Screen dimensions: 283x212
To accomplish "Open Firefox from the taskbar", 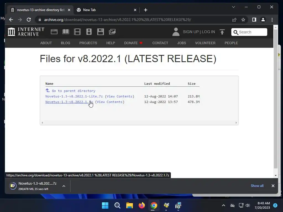I will click(142, 205).
